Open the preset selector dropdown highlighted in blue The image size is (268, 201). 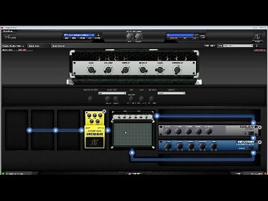[x=79, y=35]
